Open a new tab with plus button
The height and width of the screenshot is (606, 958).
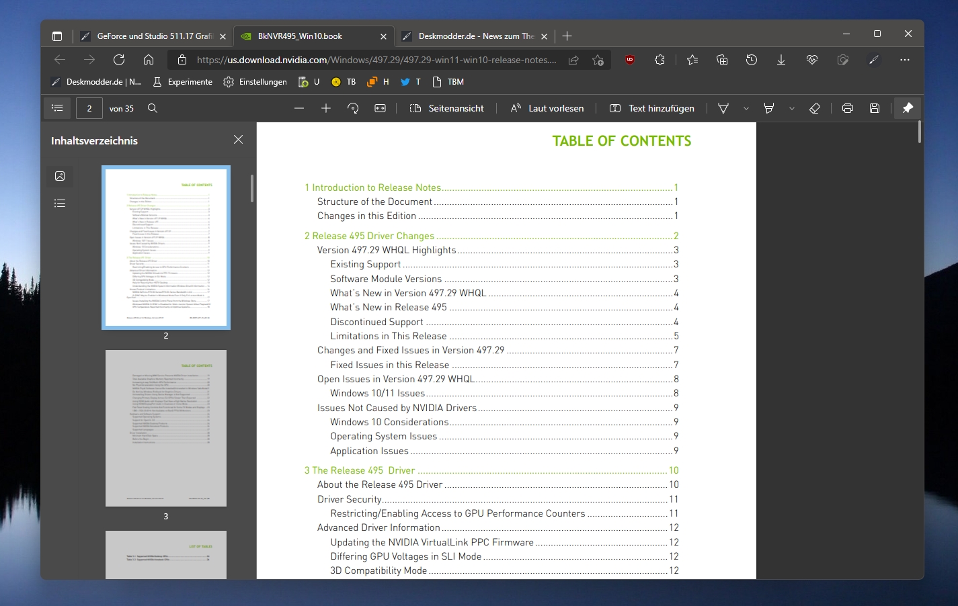click(567, 36)
